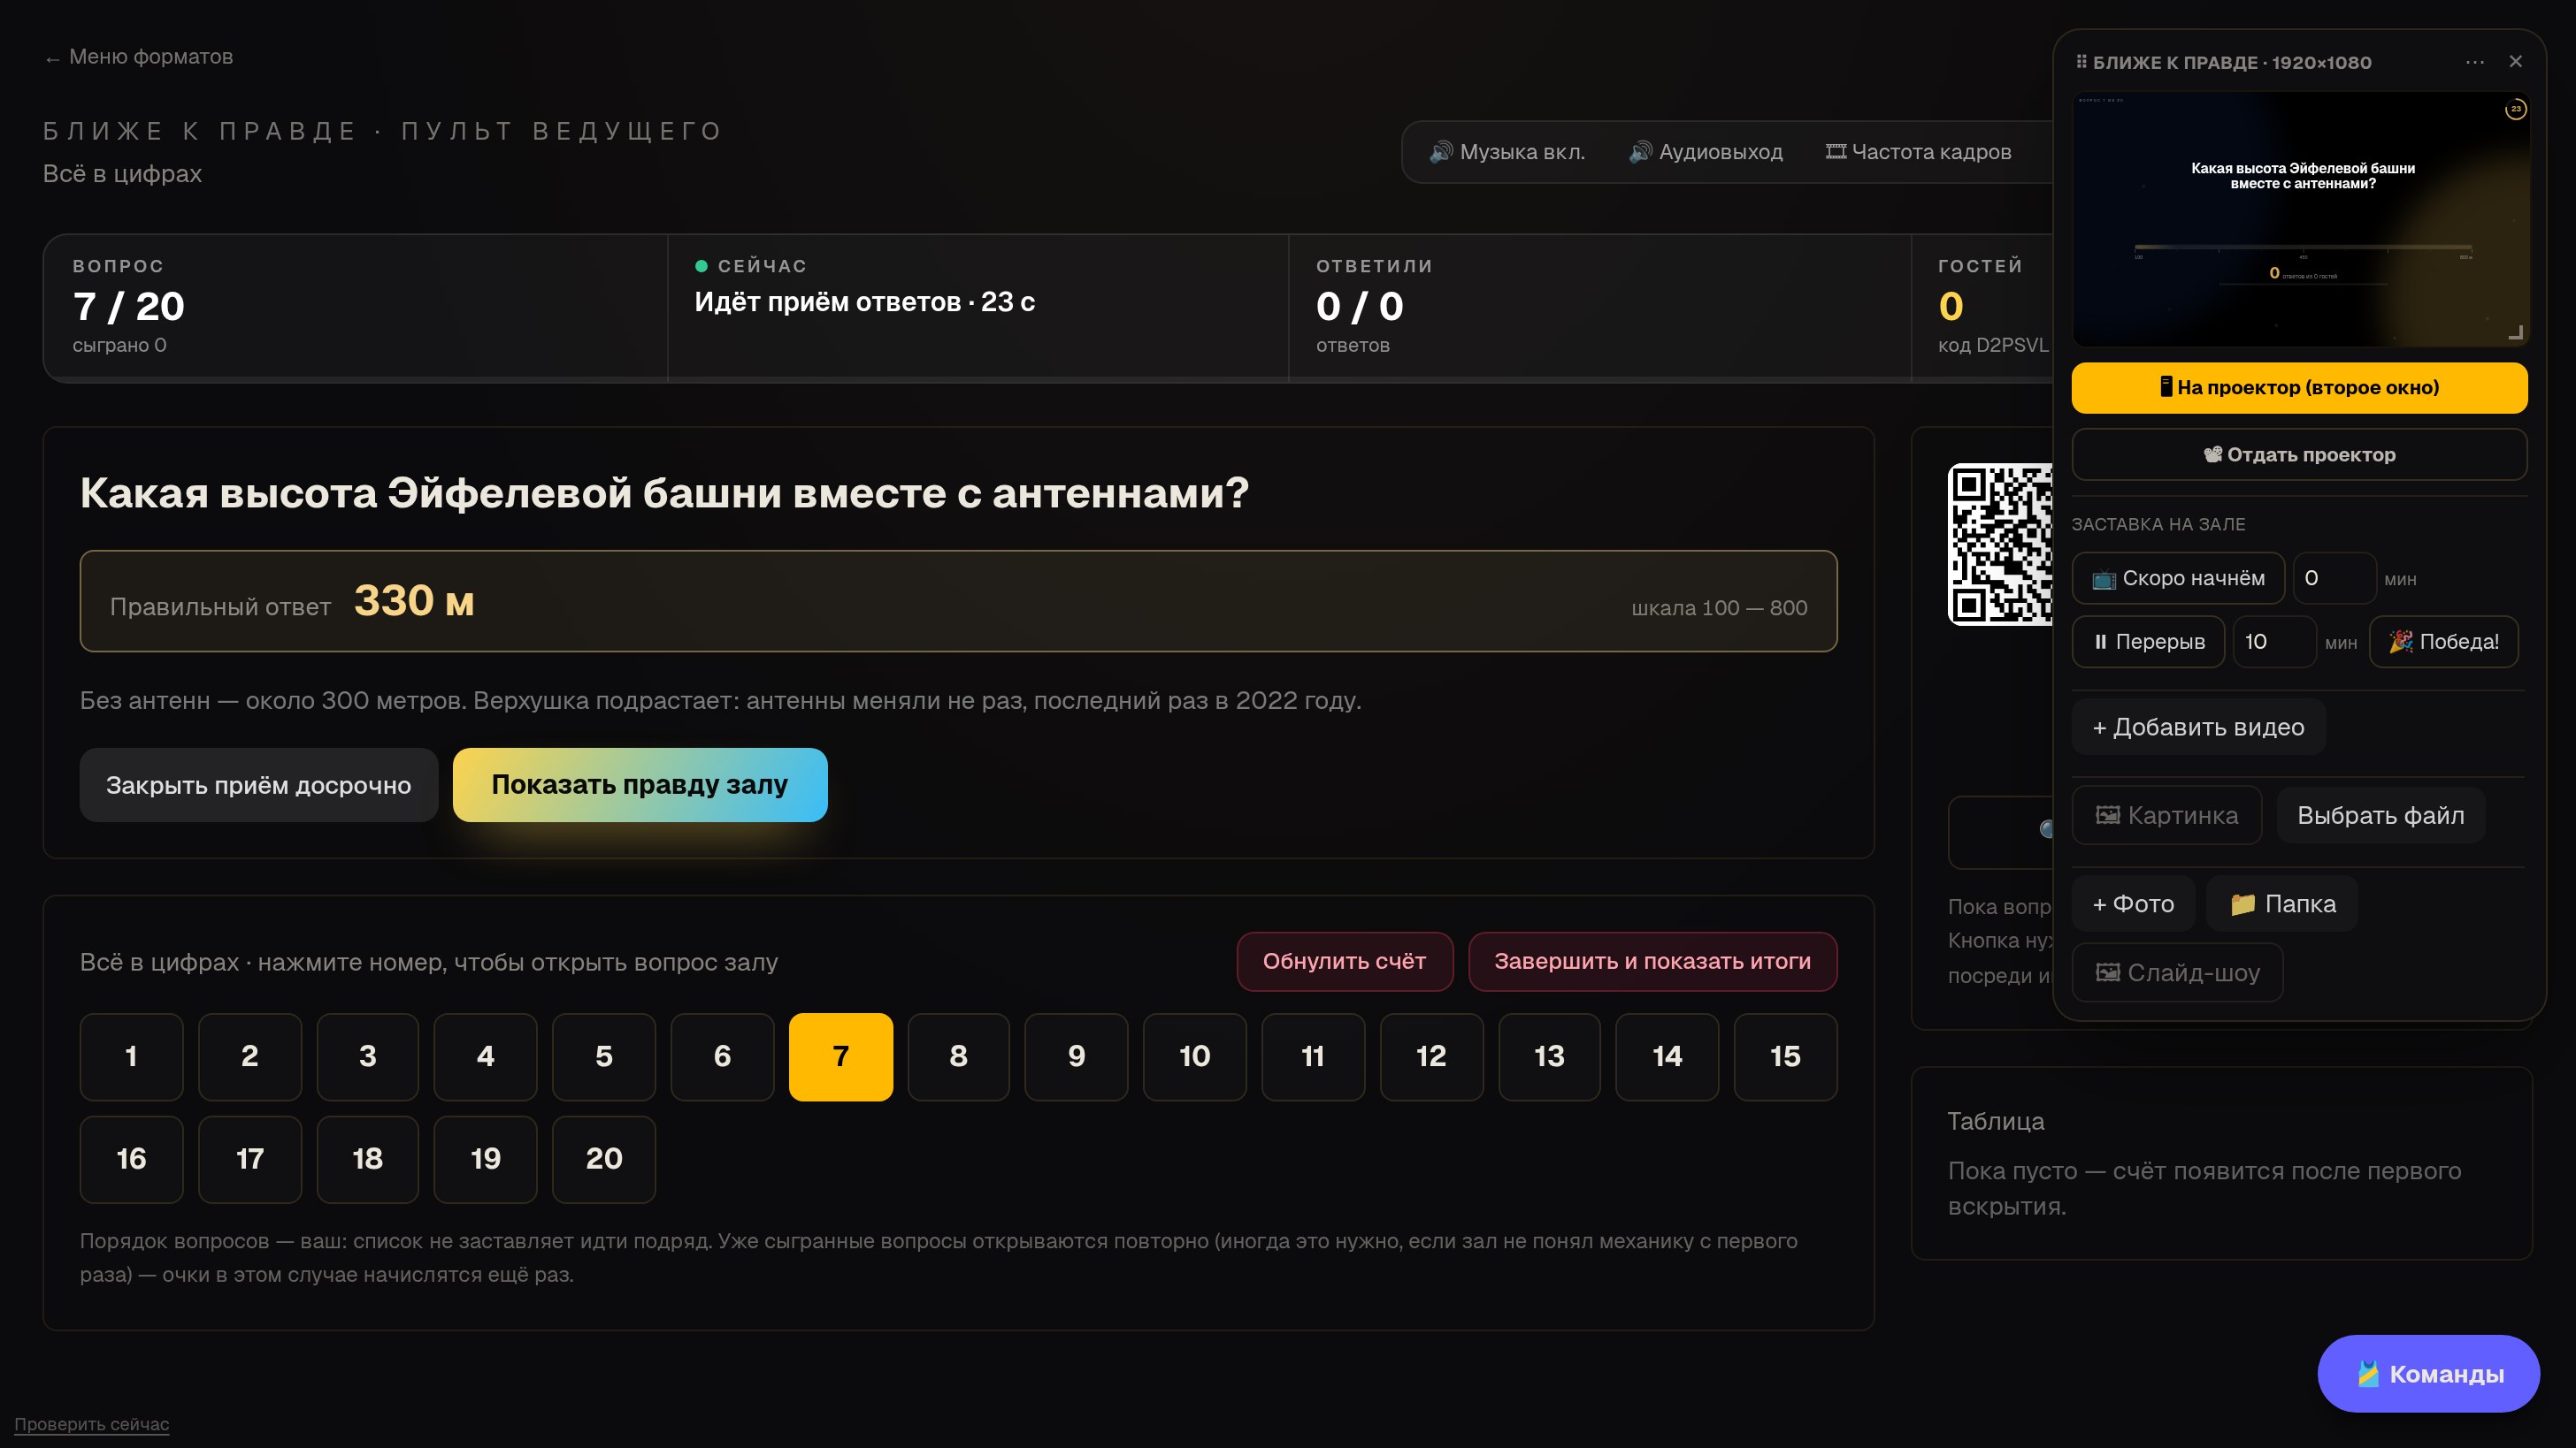Image resolution: width=2576 pixels, height=1448 pixels.
Task: Show the Победа! splash screen
Action: point(2443,642)
